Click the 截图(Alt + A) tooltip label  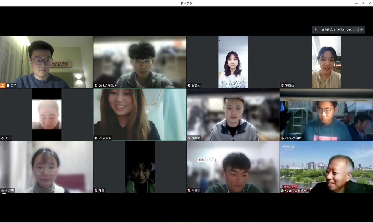(206, 159)
